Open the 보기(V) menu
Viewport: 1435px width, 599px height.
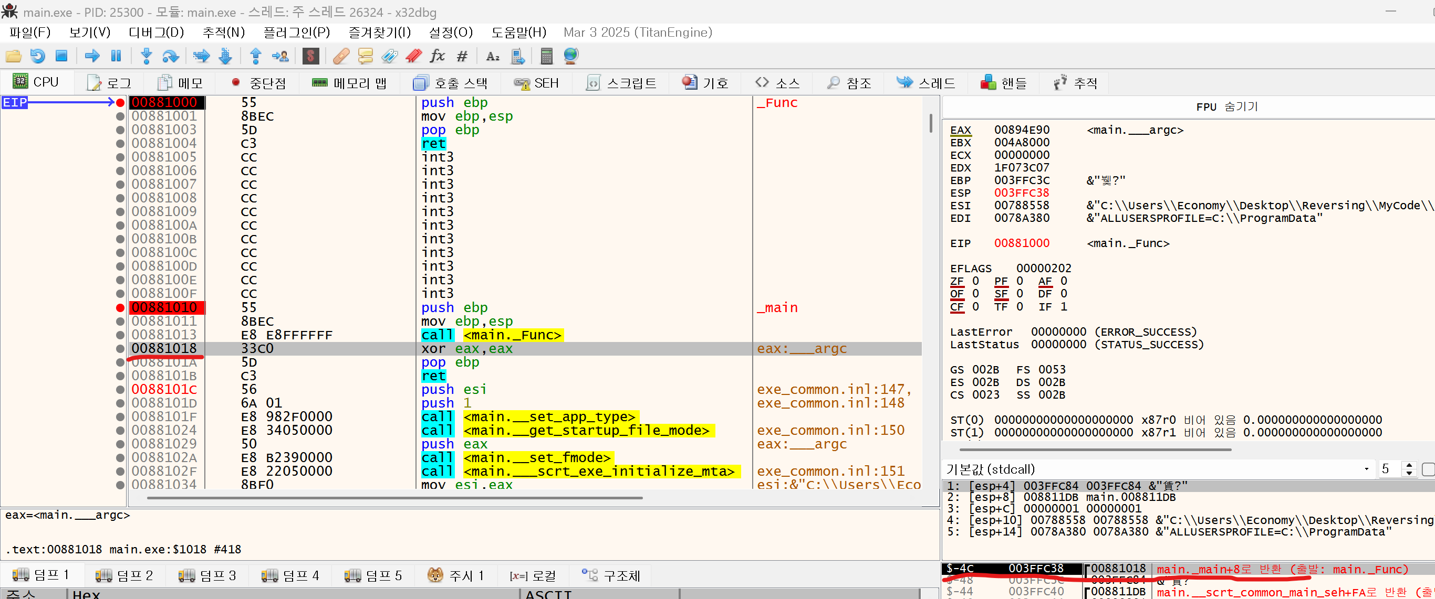pos(90,33)
